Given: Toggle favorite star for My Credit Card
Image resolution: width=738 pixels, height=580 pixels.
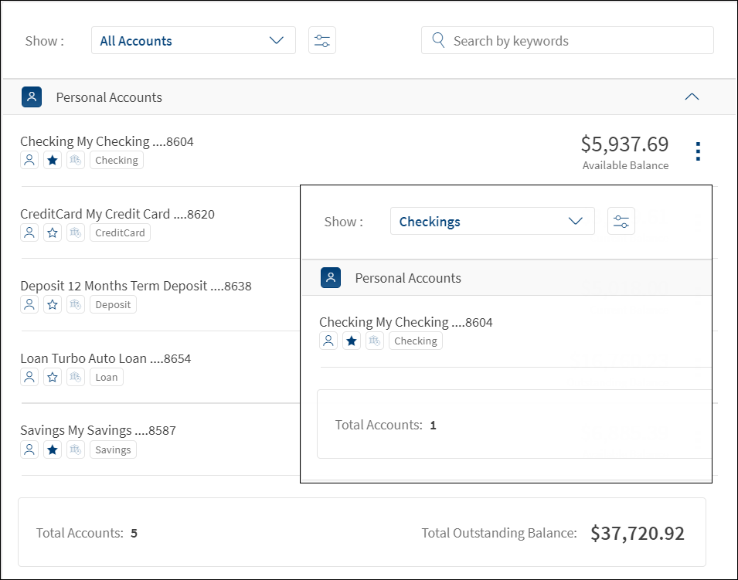Looking at the screenshot, I should [x=53, y=232].
